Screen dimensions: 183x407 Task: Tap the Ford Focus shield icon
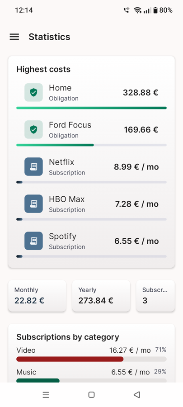34,129
